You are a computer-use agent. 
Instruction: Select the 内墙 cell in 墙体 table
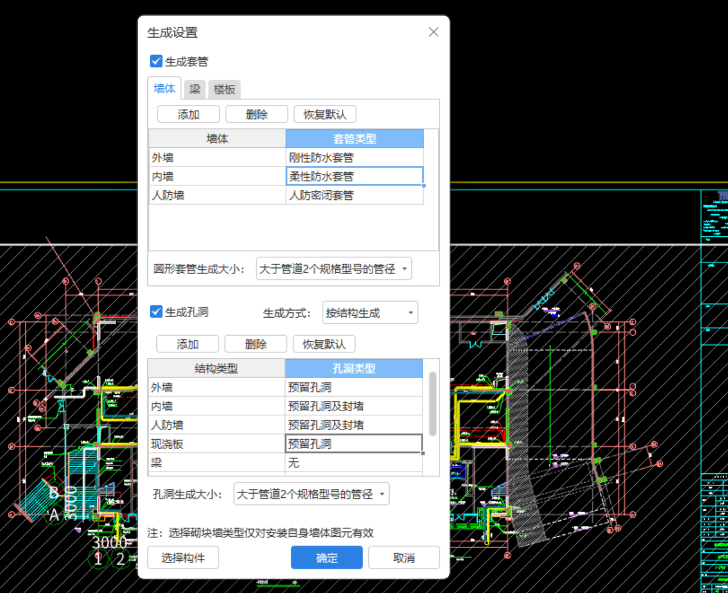[x=217, y=177]
